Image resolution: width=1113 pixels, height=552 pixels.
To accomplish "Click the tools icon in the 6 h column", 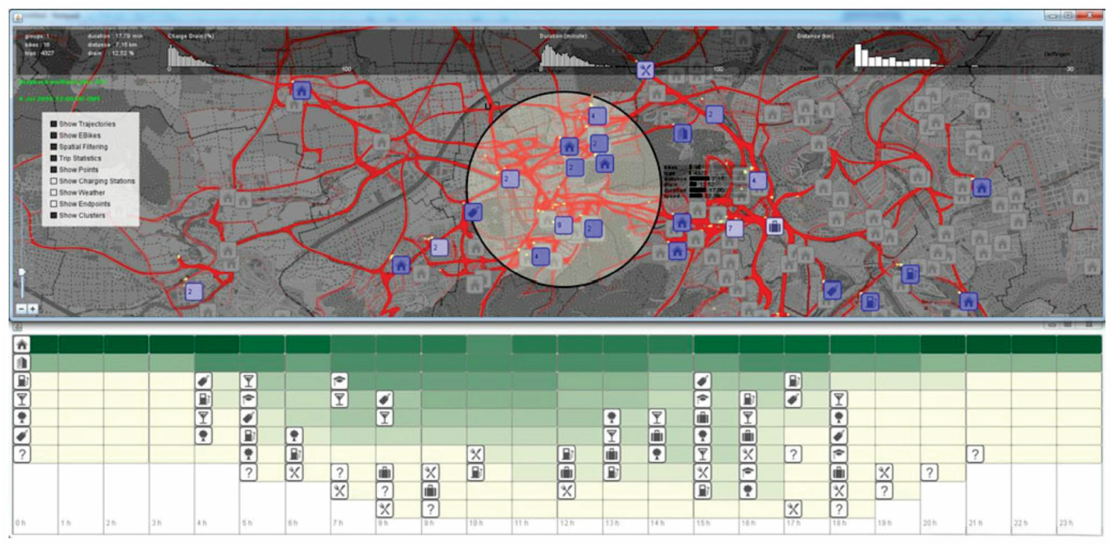I will (294, 472).
